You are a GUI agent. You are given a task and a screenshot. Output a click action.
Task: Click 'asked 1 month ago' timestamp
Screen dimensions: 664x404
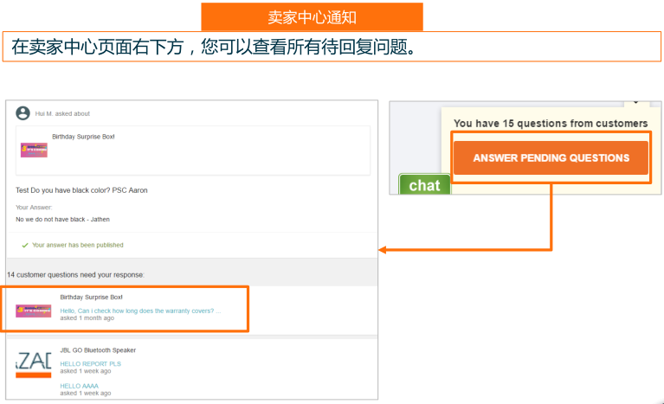pos(87,318)
